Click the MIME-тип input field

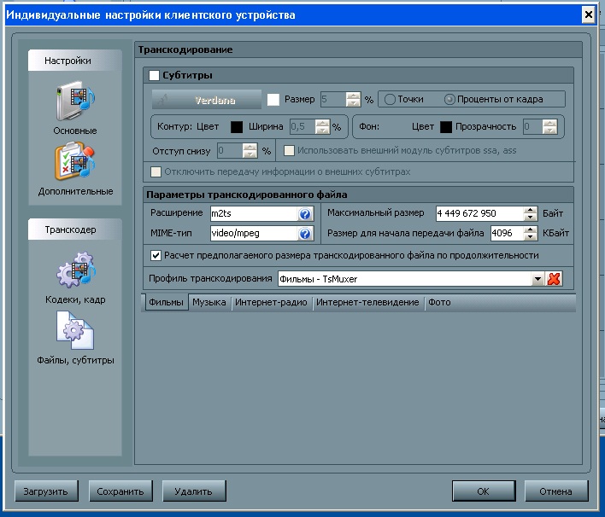pyautogui.click(x=253, y=233)
